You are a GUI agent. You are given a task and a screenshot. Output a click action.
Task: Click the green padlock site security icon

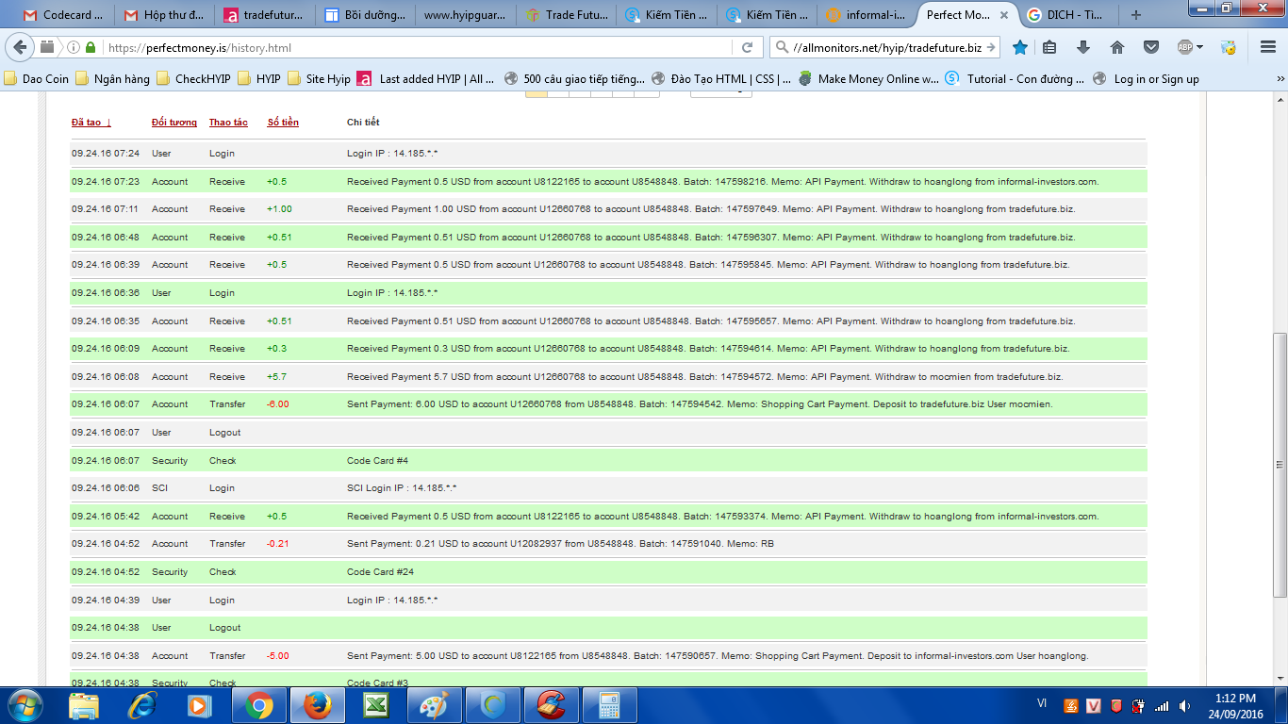coord(91,47)
